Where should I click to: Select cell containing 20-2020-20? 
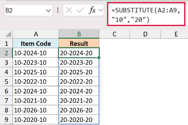pos(79,120)
